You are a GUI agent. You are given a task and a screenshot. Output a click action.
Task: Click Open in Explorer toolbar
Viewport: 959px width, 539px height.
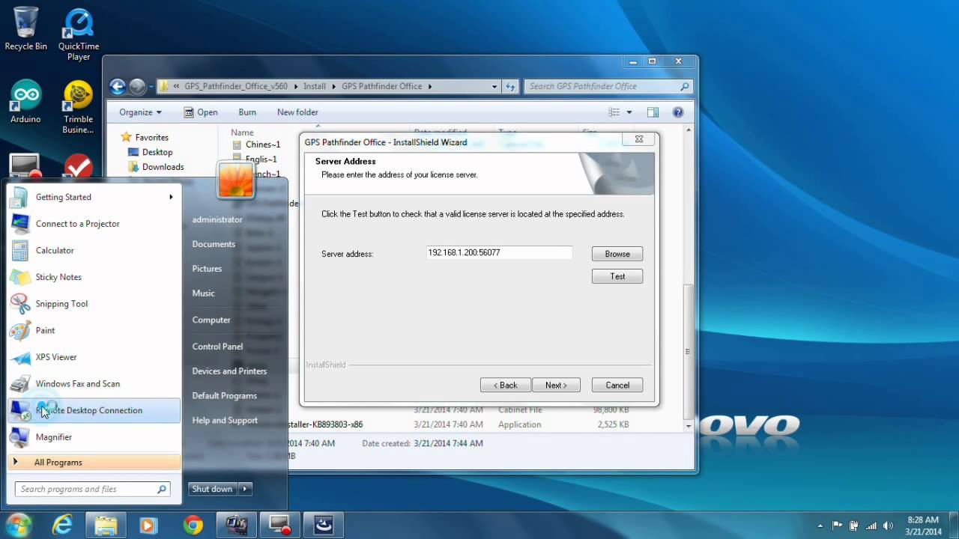201,112
